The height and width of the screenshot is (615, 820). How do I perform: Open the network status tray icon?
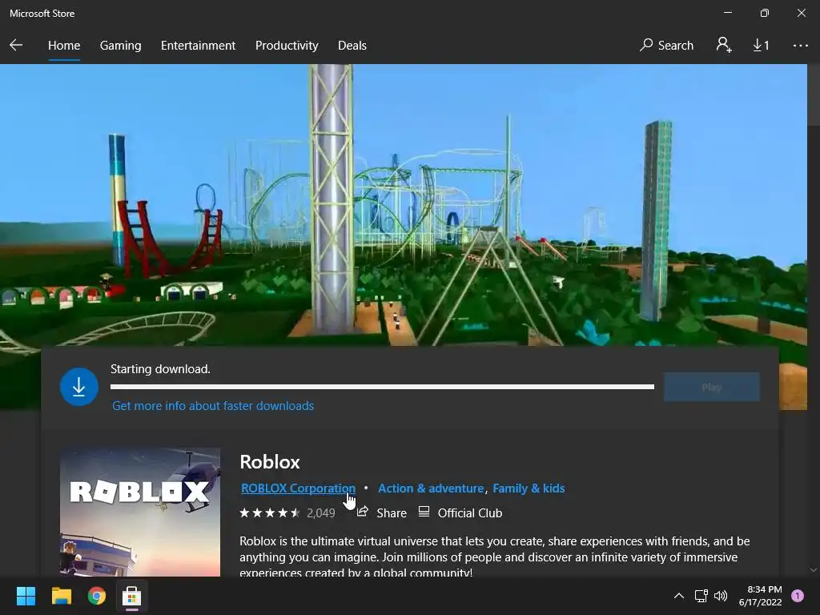tap(701, 596)
